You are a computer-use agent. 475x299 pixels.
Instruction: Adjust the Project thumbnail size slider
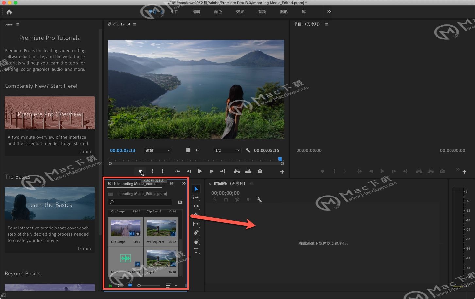point(149,286)
